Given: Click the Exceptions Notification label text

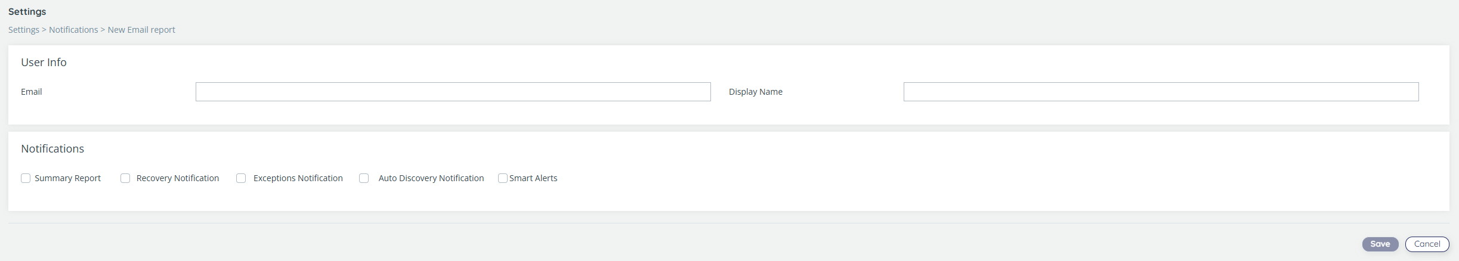Looking at the screenshot, I should click(x=298, y=178).
